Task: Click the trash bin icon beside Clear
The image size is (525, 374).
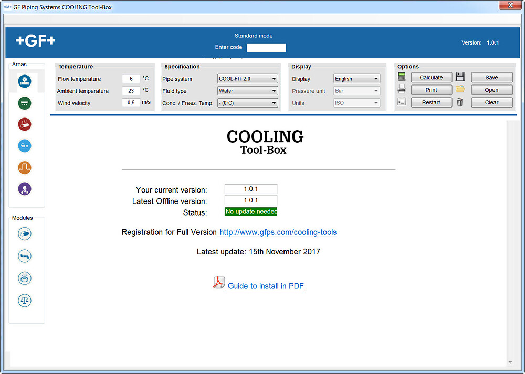Action: [460, 102]
